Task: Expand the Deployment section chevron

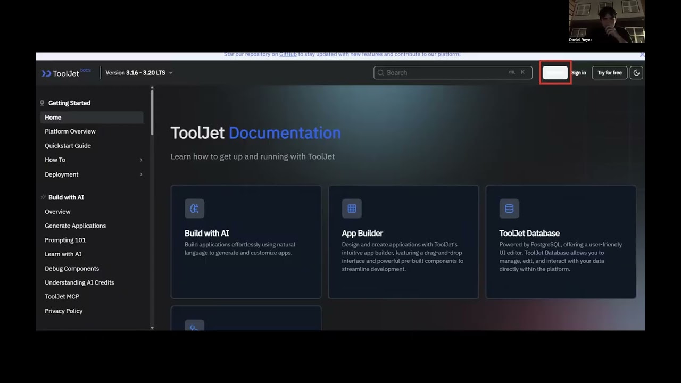Action: coord(141,174)
